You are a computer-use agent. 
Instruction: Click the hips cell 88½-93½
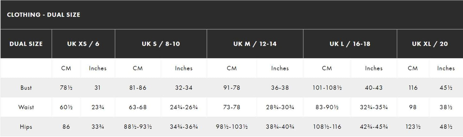pos(138,127)
